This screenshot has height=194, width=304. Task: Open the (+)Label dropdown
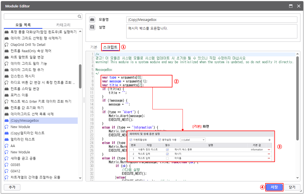pyautogui.click(x=193, y=140)
